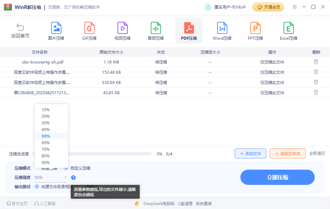Open the GIF压缩 tool
This screenshot has height=209, width=330.
[x=89, y=30]
